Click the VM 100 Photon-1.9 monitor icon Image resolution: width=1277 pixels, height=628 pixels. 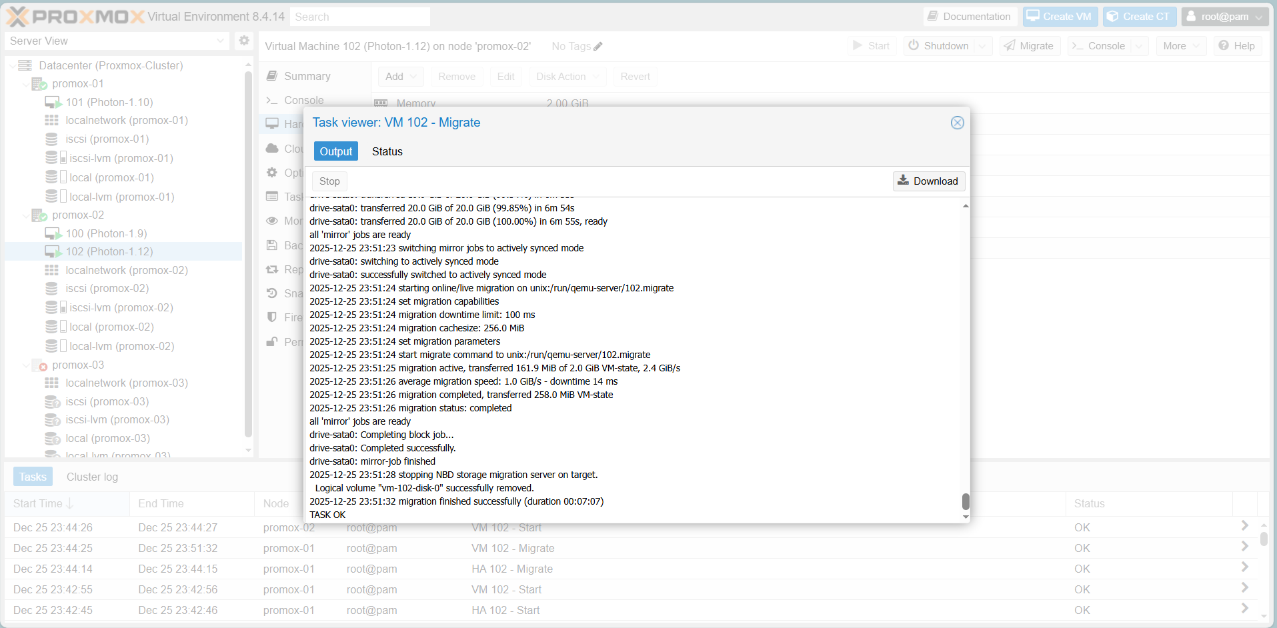click(x=53, y=233)
